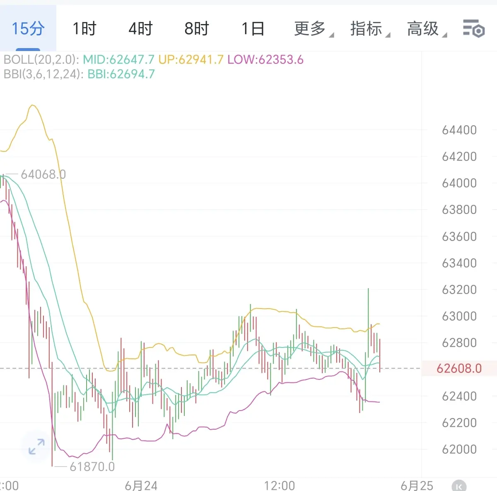Tap the 63200 price axis label
The height and width of the screenshot is (491, 497).
(x=459, y=290)
